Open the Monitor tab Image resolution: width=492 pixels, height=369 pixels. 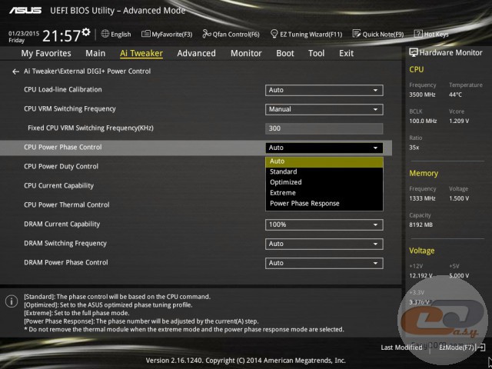click(x=246, y=53)
